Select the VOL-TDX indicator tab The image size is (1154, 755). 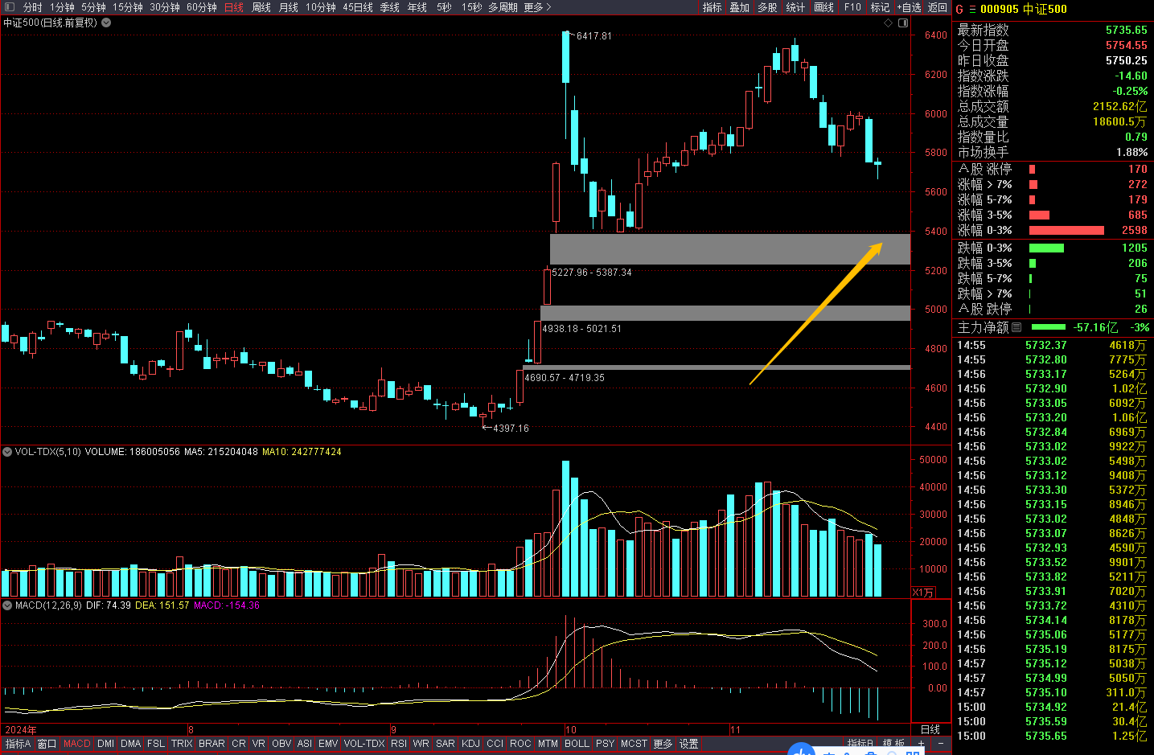(364, 744)
